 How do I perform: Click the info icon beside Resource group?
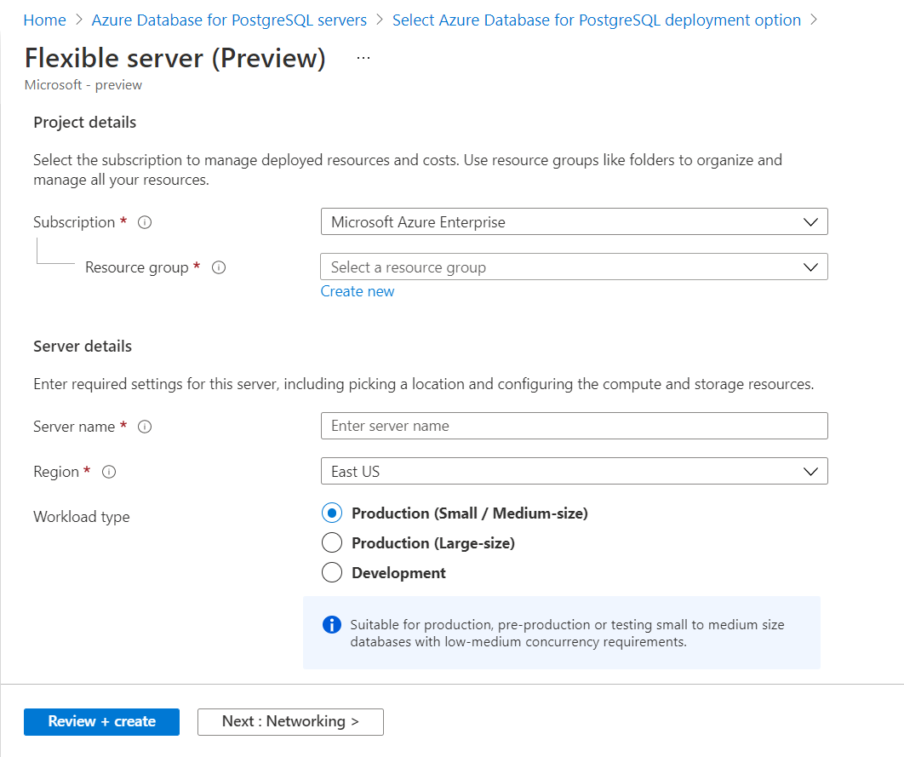tap(219, 267)
